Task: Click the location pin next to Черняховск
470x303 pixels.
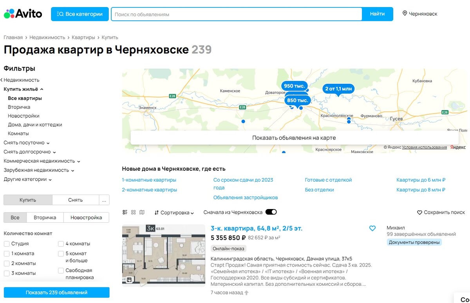Action: click(x=405, y=13)
